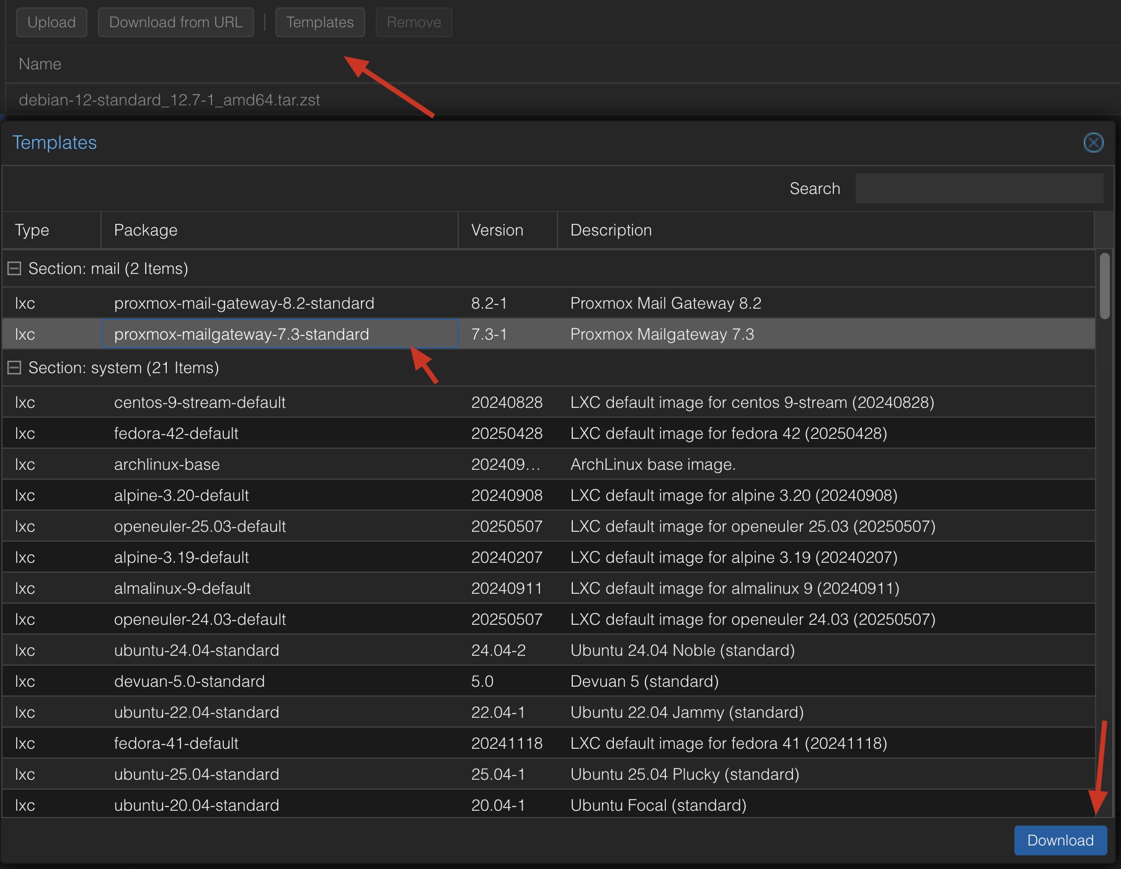
Task: Click the Templates toolbar button
Action: (x=320, y=22)
